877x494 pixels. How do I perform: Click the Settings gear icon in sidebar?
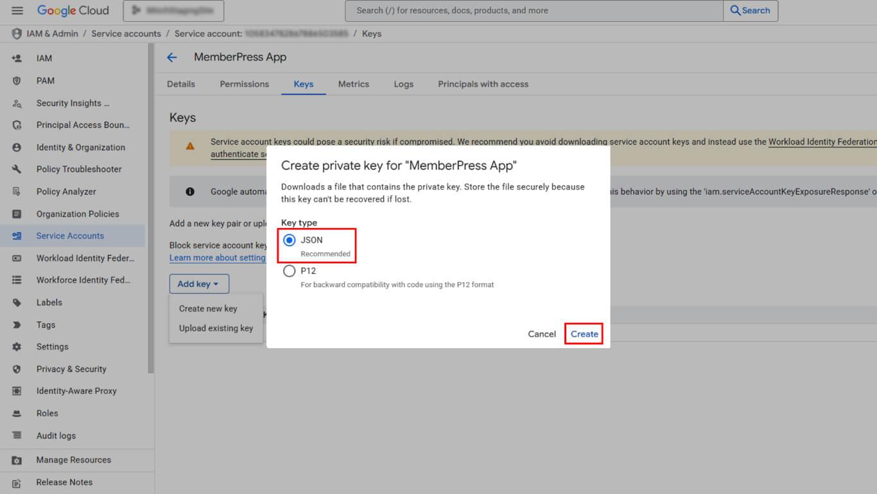(17, 347)
